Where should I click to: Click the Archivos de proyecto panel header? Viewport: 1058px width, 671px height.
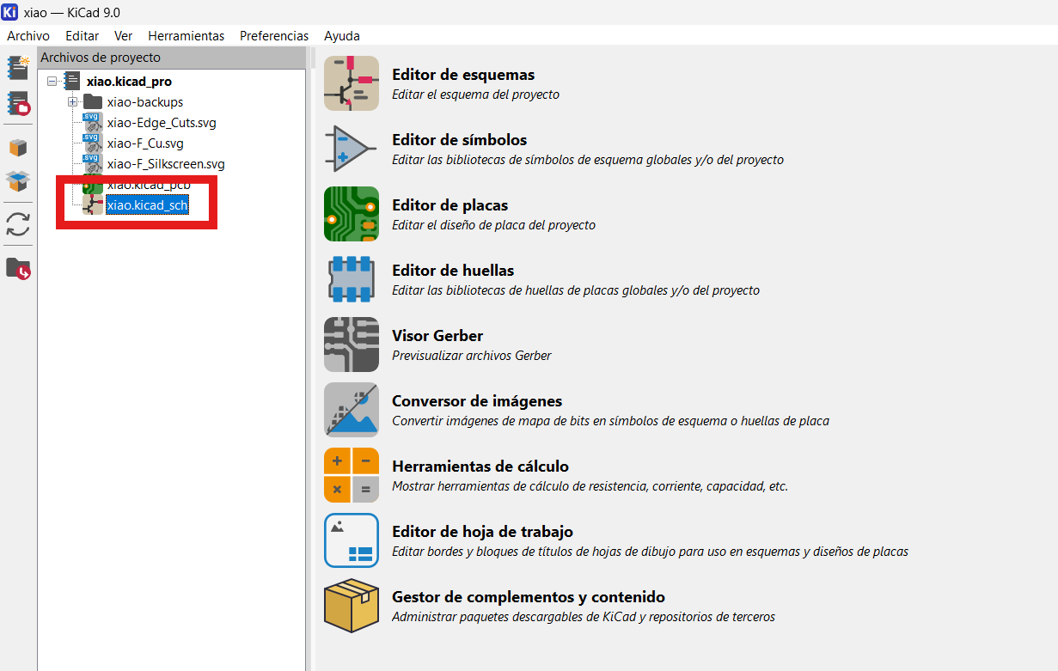tap(172, 58)
